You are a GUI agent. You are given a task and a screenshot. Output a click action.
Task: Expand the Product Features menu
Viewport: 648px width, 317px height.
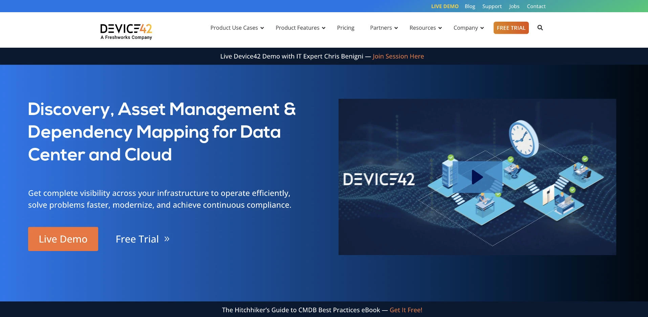point(300,28)
